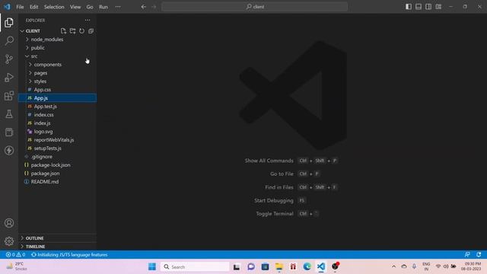Click the VS Code taskbar icon
Image resolution: width=487 pixels, height=274 pixels.
point(321,266)
